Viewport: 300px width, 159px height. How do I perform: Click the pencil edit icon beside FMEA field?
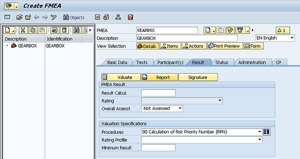pos(230,30)
